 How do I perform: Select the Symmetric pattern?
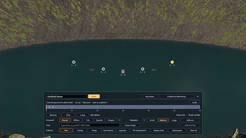[108, 130]
